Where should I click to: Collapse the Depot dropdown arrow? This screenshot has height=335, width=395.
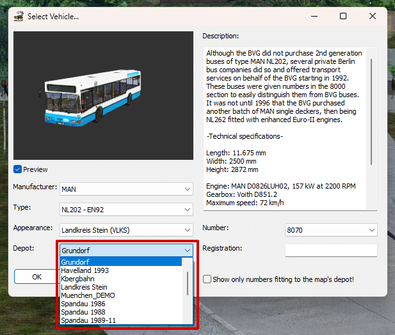[187, 250]
